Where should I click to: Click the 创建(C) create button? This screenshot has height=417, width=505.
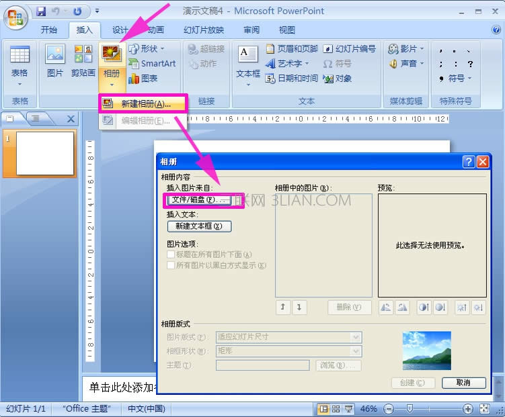coord(413,383)
